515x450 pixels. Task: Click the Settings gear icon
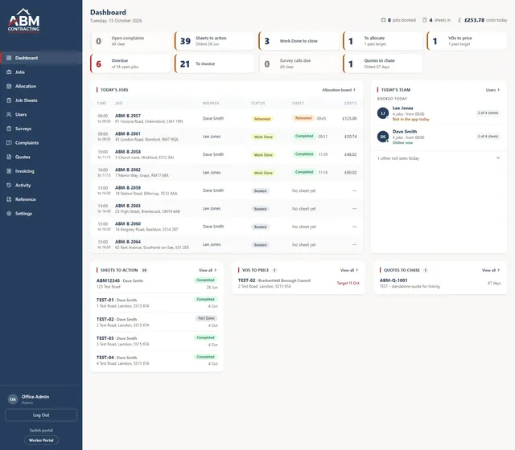click(x=9, y=213)
